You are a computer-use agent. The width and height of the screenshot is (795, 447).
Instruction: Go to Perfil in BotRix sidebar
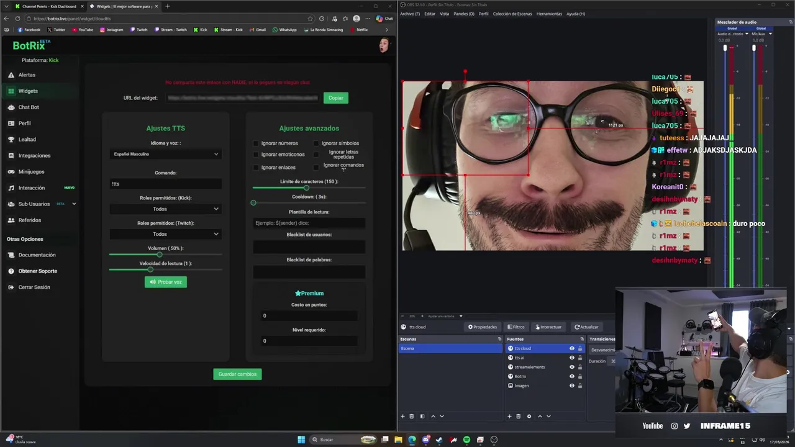tap(24, 124)
